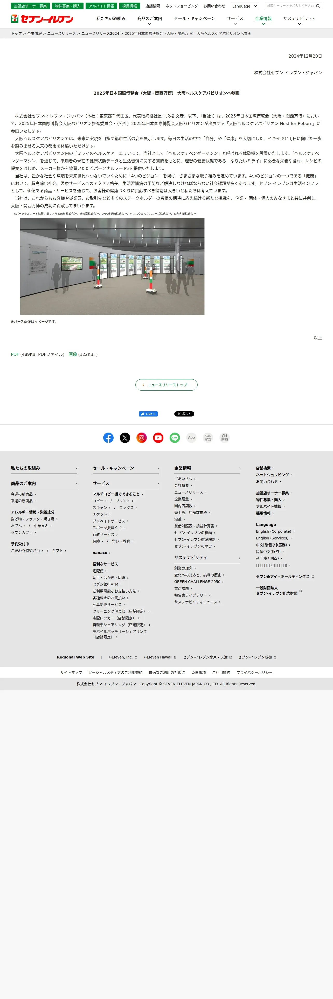Open 7-Eleven Hawaii regional site link
The height and width of the screenshot is (999, 333).
160,657
